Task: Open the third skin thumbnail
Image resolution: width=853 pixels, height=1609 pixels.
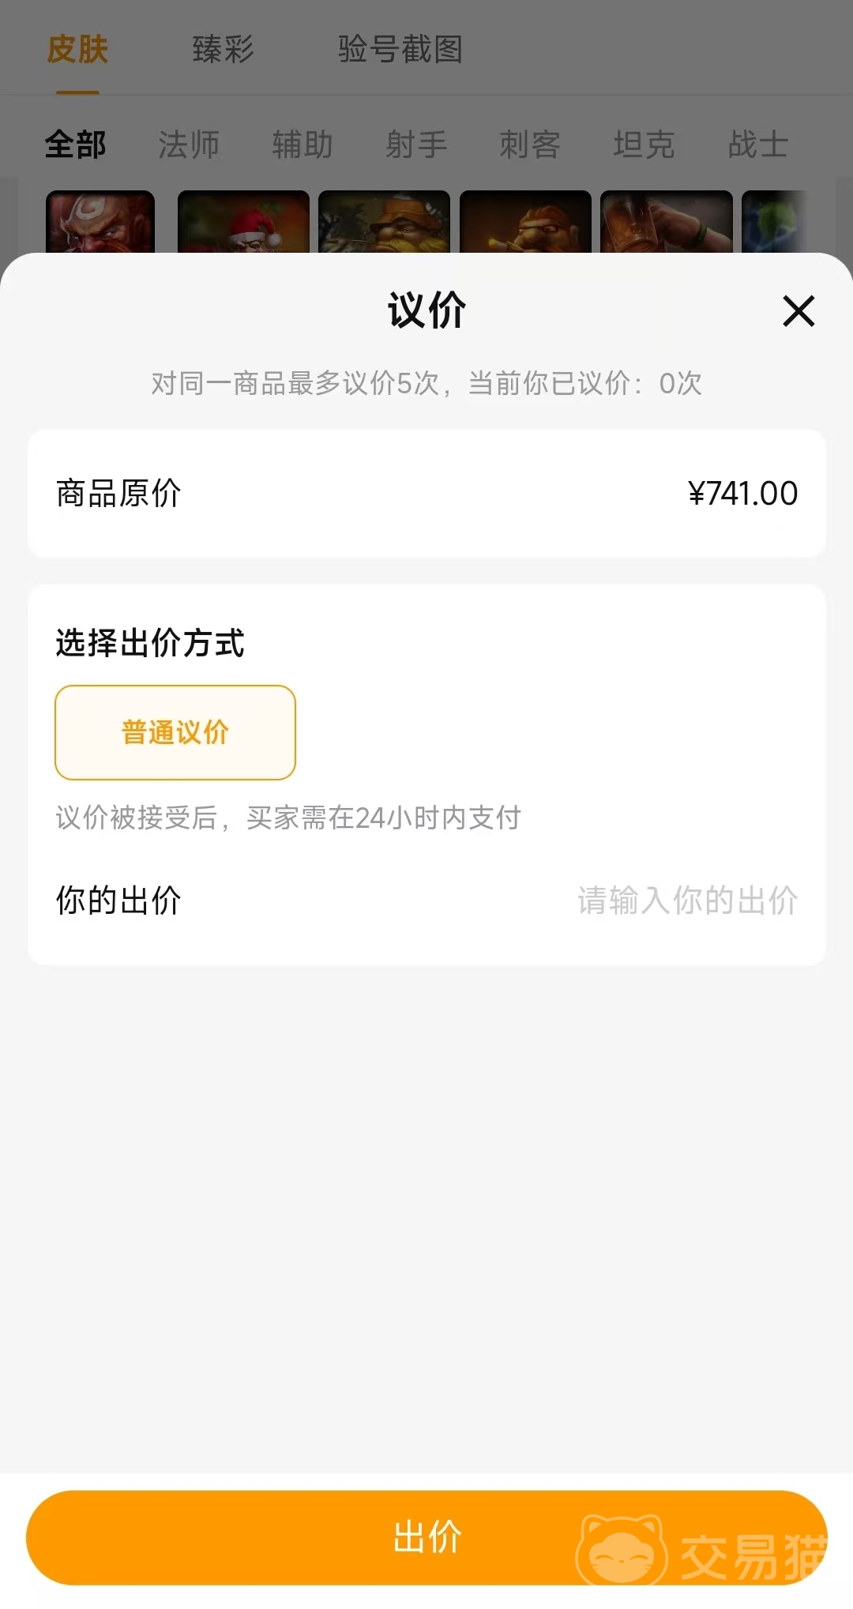Action: [384, 222]
